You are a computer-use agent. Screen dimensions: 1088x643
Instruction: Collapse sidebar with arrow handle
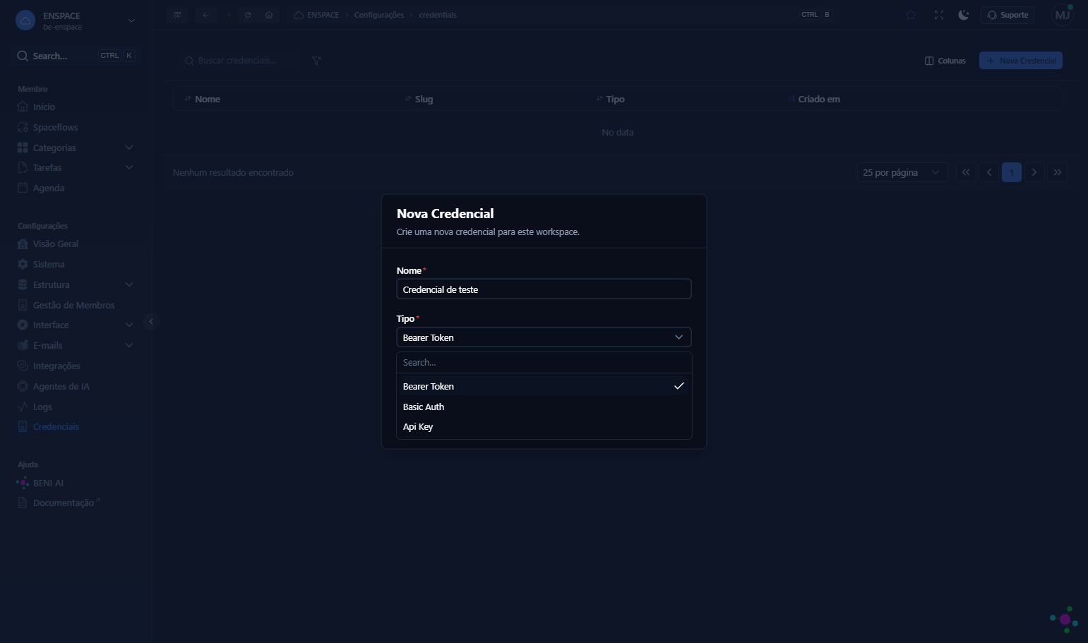click(150, 321)
